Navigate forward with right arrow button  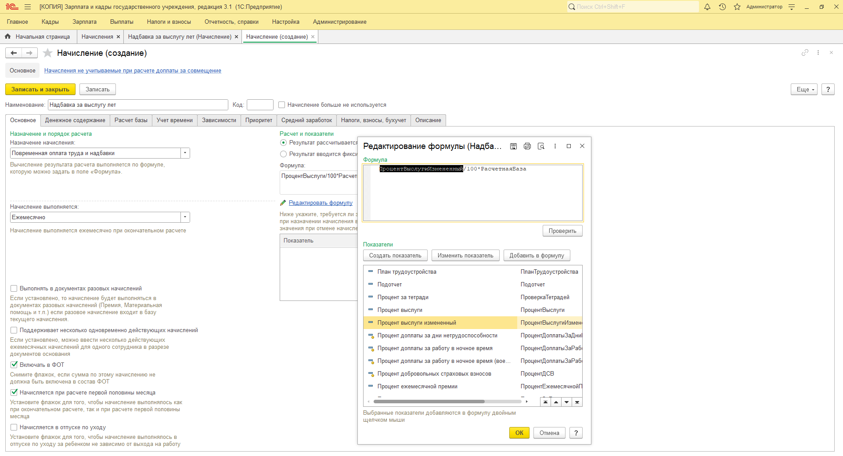tap(29, 53)
